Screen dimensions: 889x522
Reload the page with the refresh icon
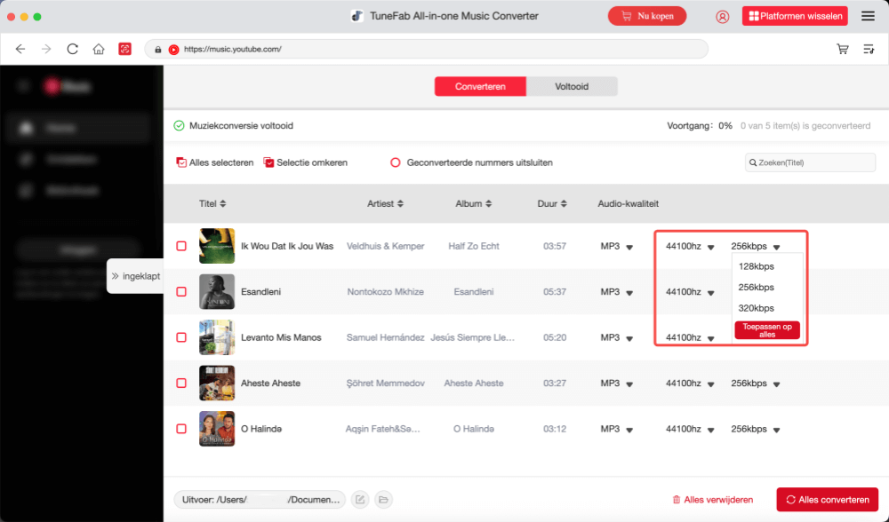(73, 49)
